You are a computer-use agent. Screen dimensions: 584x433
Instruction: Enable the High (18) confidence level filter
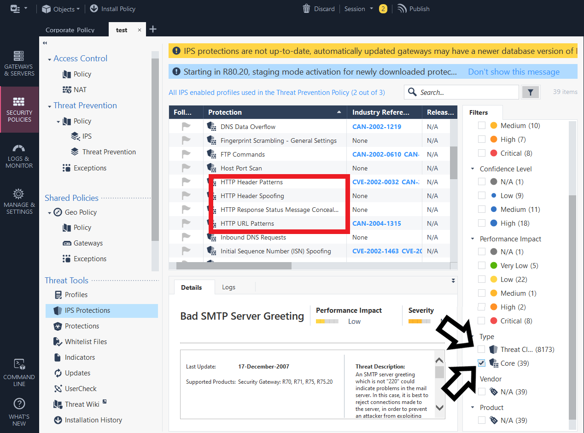482,223
